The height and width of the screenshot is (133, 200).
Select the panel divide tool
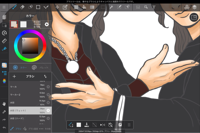(x=138, y=7)
